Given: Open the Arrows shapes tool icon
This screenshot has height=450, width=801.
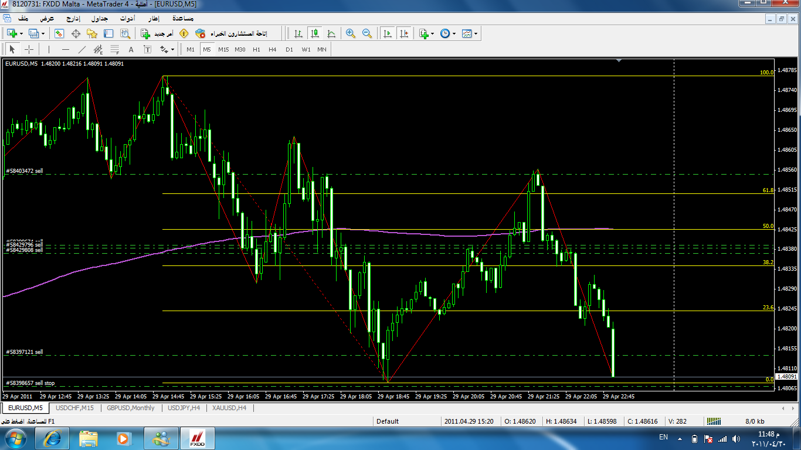Looking at the screenshot, I should [x=164, y=50].
